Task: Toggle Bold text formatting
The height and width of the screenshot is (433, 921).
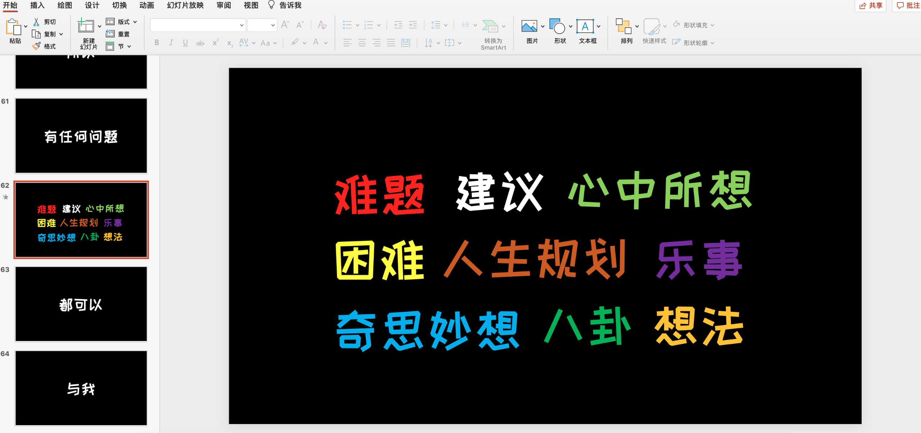Action: [157, 43]
